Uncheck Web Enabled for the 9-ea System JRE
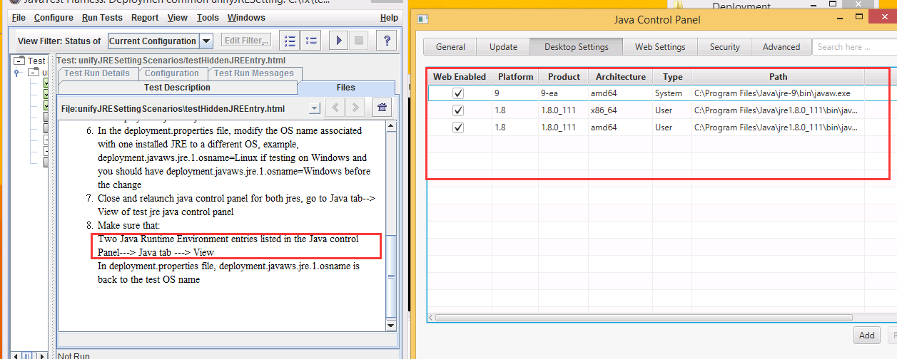This screenshot has height=359, width=897. click(x=458, y=93)
